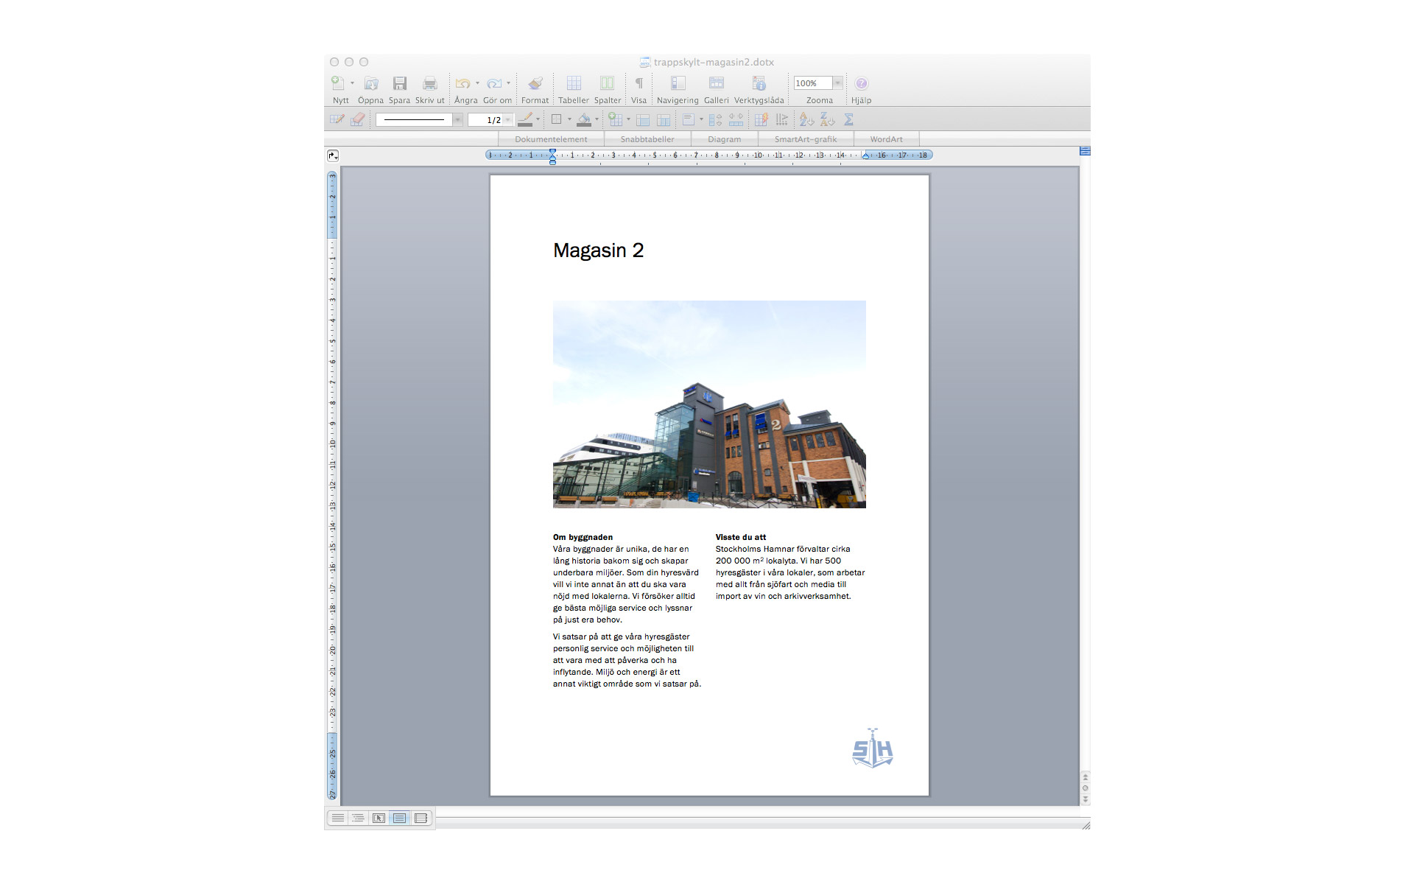
Task: Open the borders type dropdown arrow
Action: click(x=569, y=119)
